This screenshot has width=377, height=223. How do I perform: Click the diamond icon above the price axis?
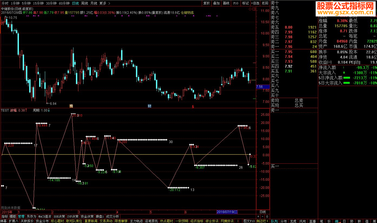(x=250, y=9)
